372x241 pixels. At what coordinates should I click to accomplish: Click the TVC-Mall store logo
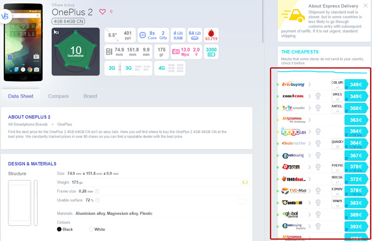(294, 191)
